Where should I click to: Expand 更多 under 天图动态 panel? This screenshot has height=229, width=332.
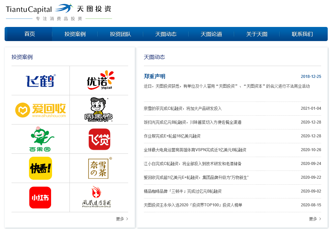pyautogui.click(x=315, y=219)
